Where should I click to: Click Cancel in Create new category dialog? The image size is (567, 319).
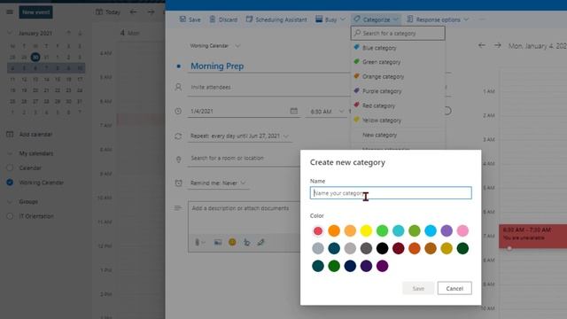454,288
